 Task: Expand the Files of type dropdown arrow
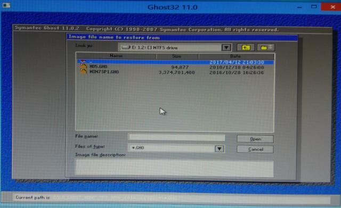pyautogui.click(x=219, y=148)
